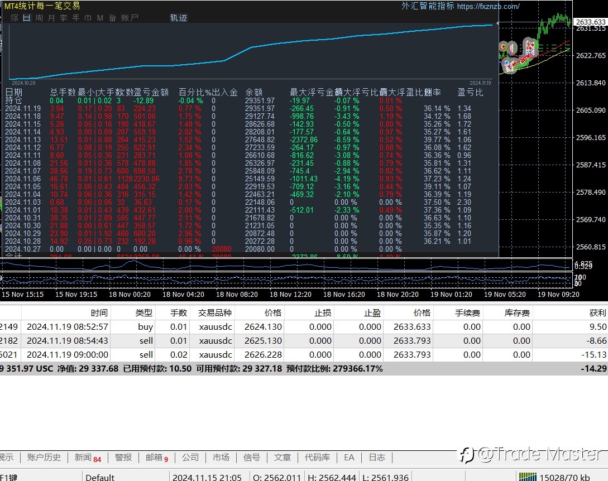The height and width of the screenshot is (481, 608).
Task: Select the 币 symbol statistics tab
Action: click(88, 18)
